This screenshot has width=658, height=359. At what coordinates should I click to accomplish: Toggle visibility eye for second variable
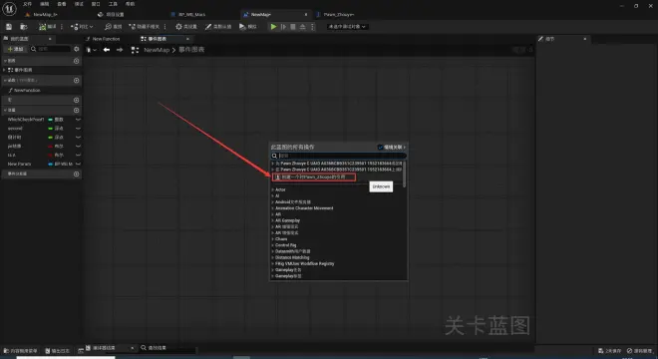click(x=78, y=128)
